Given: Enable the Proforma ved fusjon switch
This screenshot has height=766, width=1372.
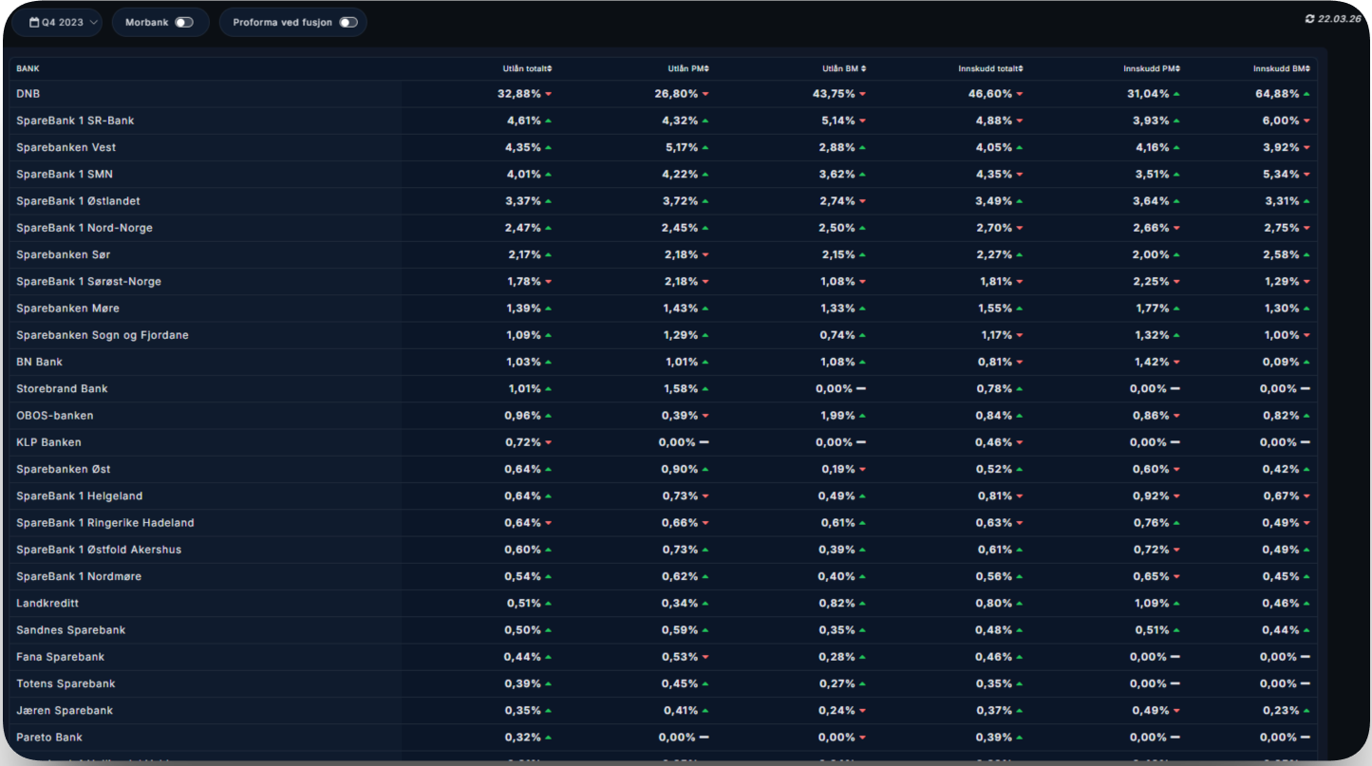Looking at the screenshot, I should tap(348, 23).
